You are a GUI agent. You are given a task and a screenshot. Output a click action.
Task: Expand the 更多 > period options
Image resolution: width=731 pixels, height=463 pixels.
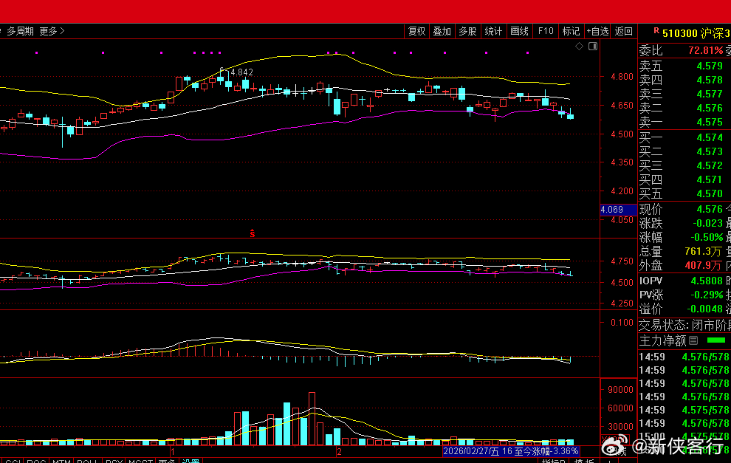point(52,31)
